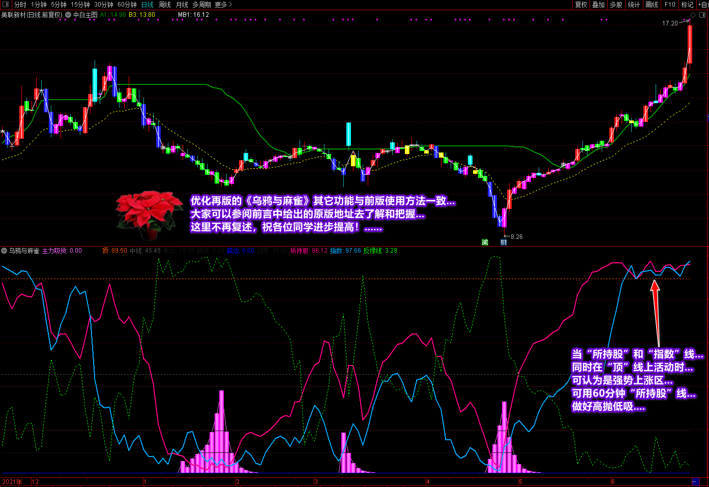Open the 画线 drawing tools
Viewport: 709px width, 487px height.
[652, 5]
